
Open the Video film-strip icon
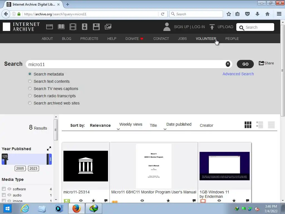(x=73, y=27)
